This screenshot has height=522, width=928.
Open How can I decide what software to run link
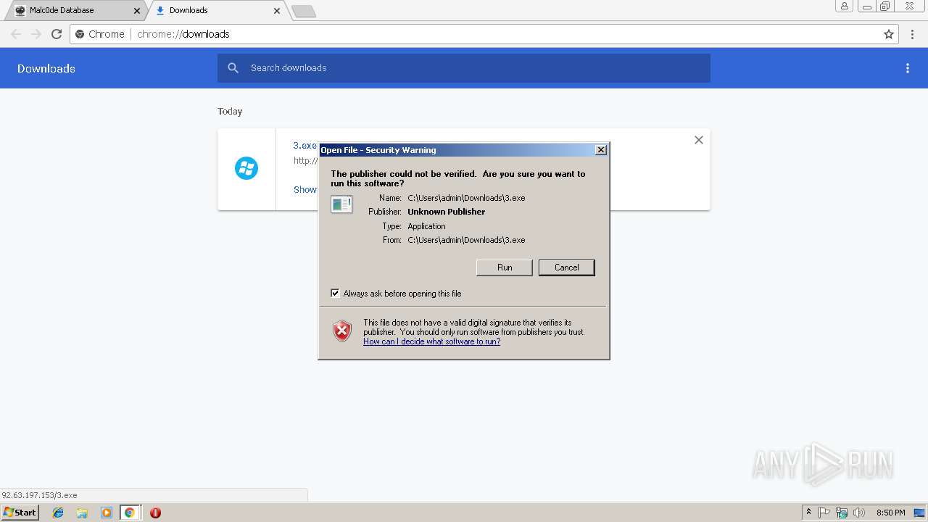click(431, 341)
